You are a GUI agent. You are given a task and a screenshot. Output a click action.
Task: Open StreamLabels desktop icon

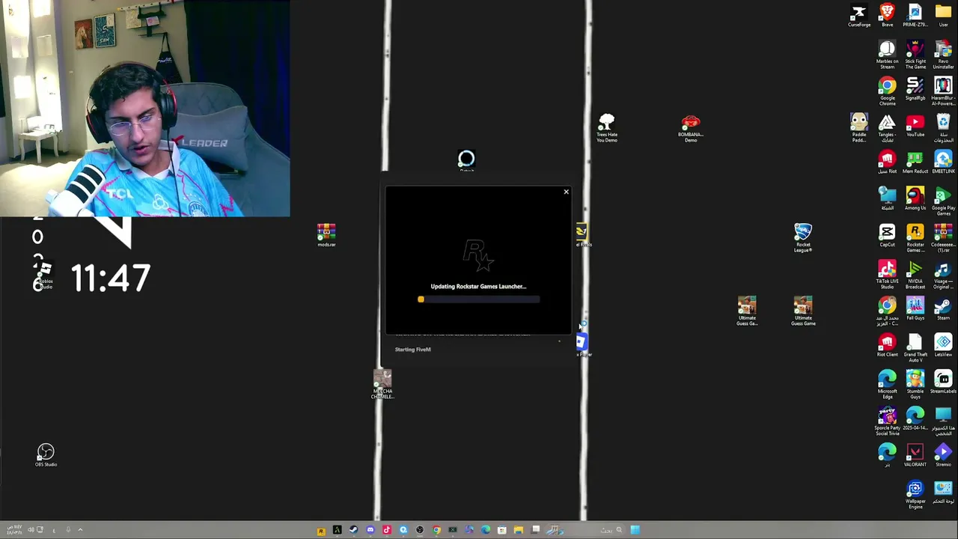click(x=943, y=383)
